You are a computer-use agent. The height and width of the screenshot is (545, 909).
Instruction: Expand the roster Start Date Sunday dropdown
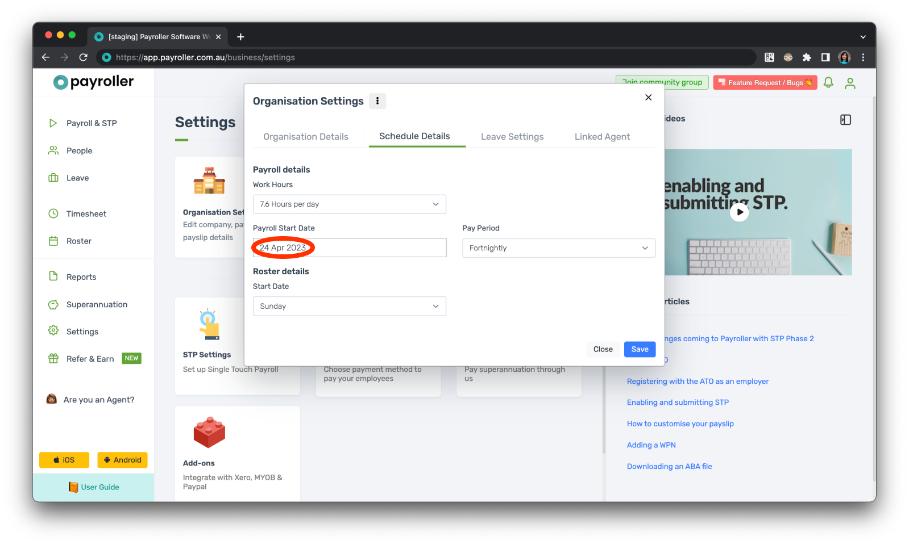tap(350, 306)
